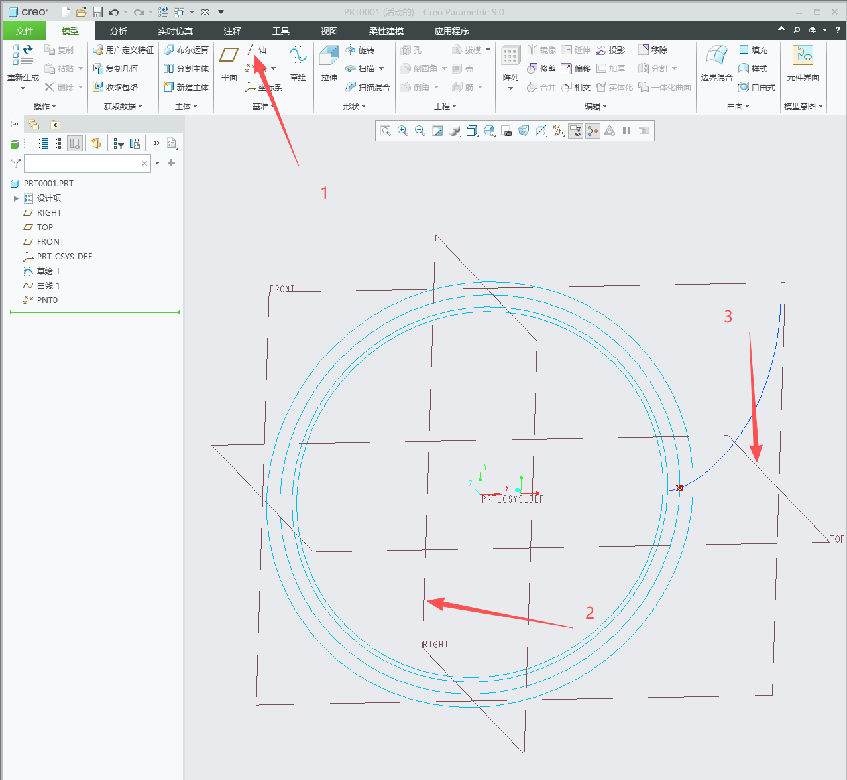Open the 文件 menu
Image resolution: width=847 pixels, height=780 pixels.
(25, 31)
